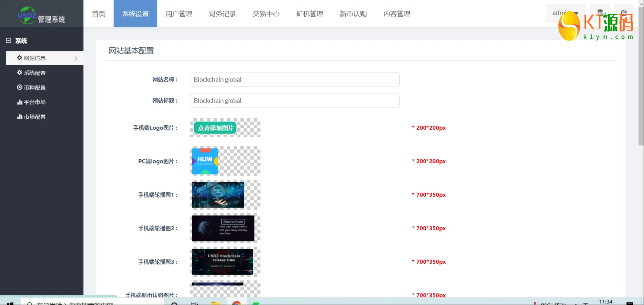Screen dimensions: 644x305
Task: Click the USDZ 管理系统 logo
Action: coord(41,16)
